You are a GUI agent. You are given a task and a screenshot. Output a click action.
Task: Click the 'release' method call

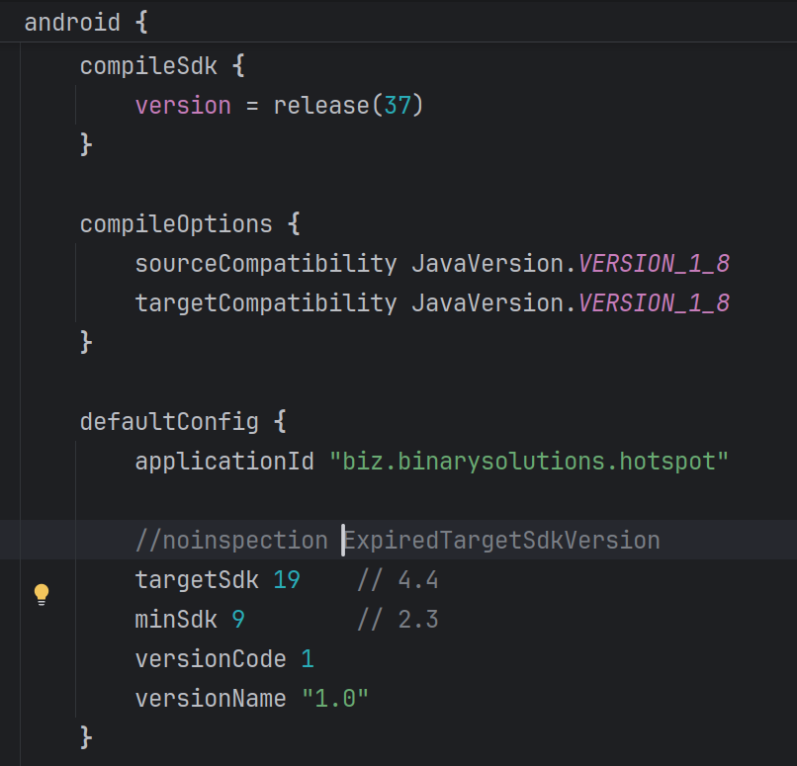[321, 106]
